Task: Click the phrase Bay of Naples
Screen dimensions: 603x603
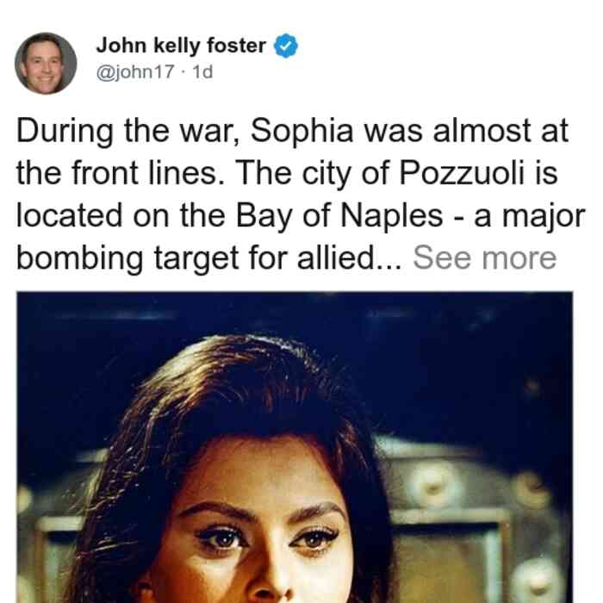Action: (x=339, y=216)
